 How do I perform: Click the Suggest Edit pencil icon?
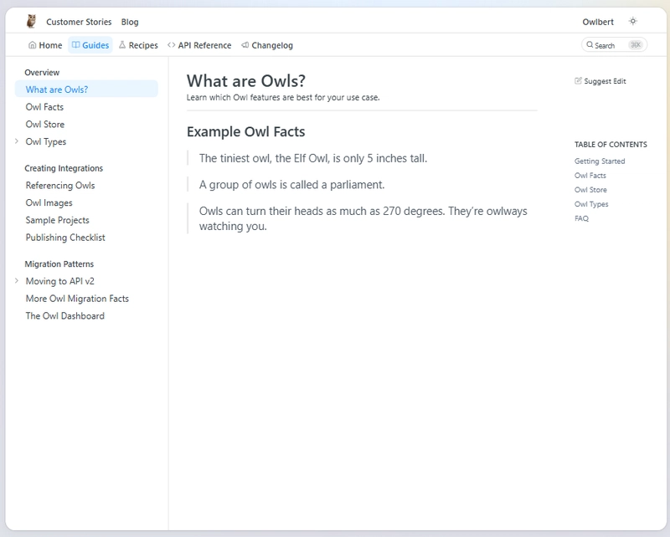tap(578, 81)
